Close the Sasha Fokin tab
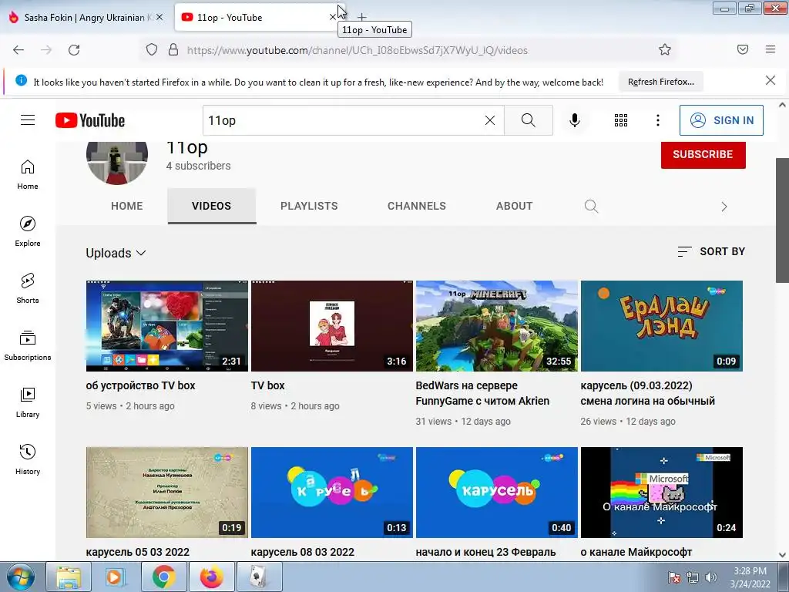The width and height of the screenshot is (789, 592). click(159, 17)
